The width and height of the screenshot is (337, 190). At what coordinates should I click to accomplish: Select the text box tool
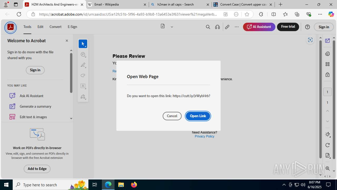[83, 86]
